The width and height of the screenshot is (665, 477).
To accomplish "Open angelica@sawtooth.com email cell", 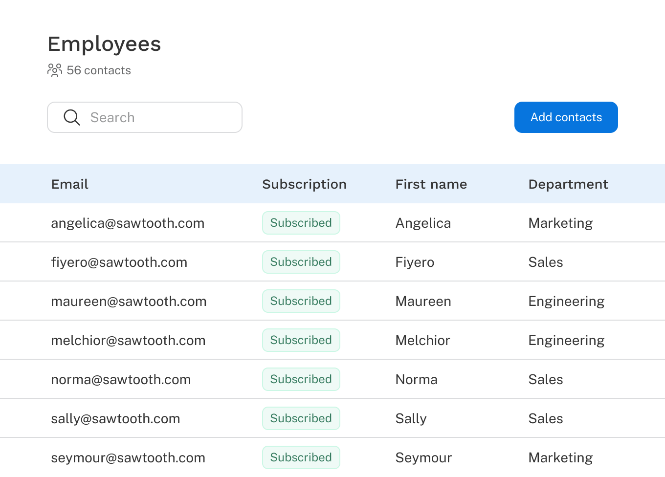I will [x=128, y=223].
